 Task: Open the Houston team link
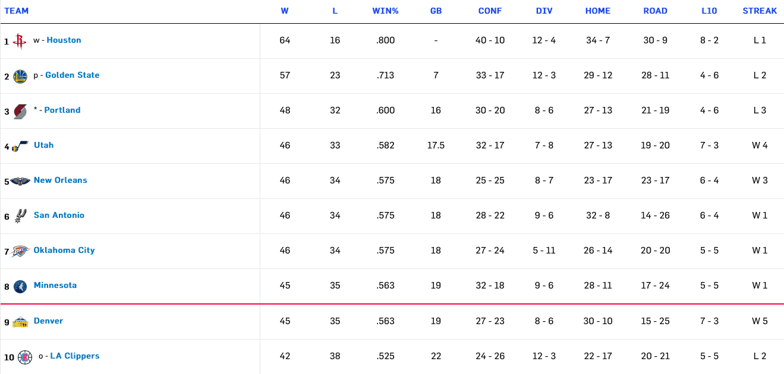[64, 40]
